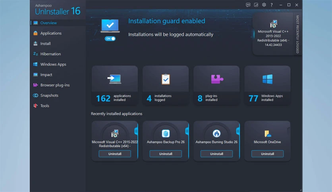332x192 pixels.
Task: Click the Snapshots circles icon
Action: point(36,95)
